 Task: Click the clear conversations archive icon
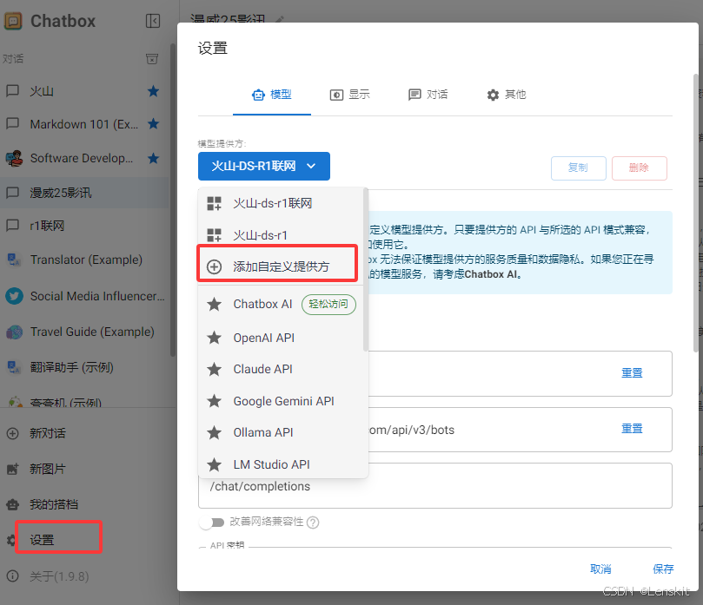pos(152,59)
